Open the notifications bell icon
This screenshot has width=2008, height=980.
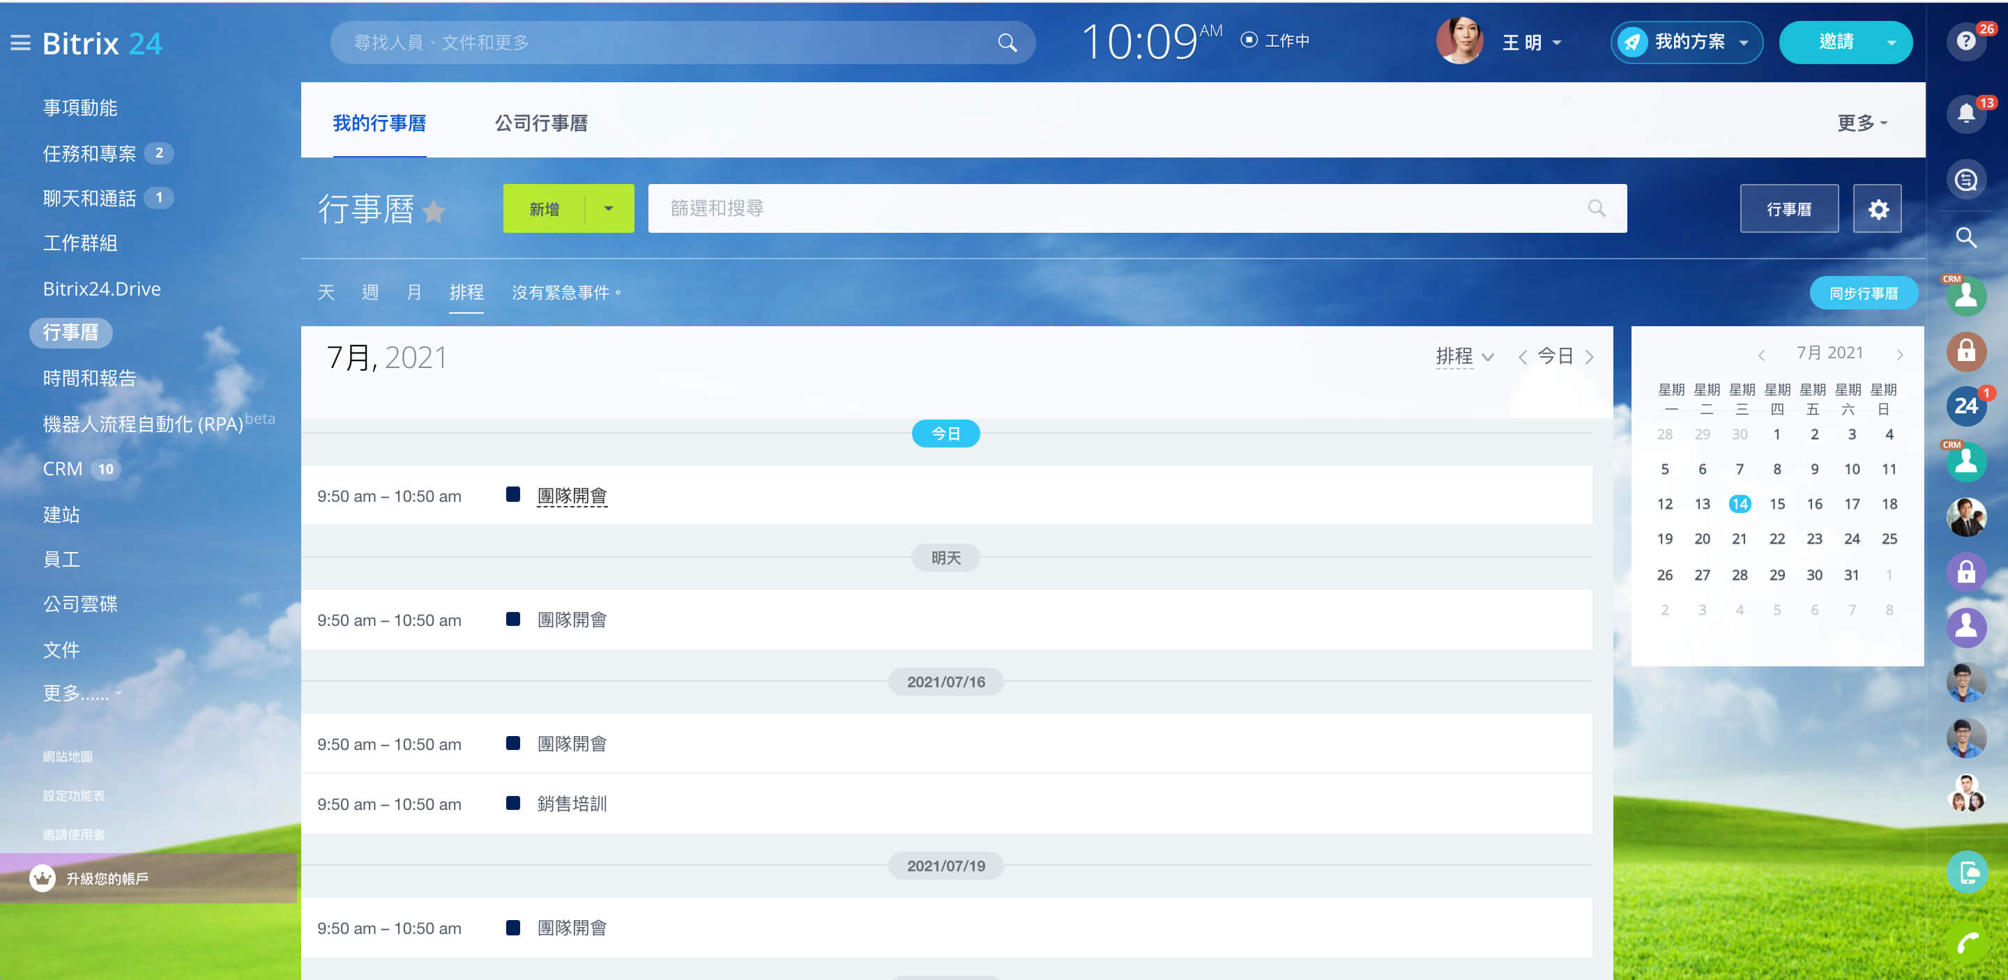click(1965, 114)
